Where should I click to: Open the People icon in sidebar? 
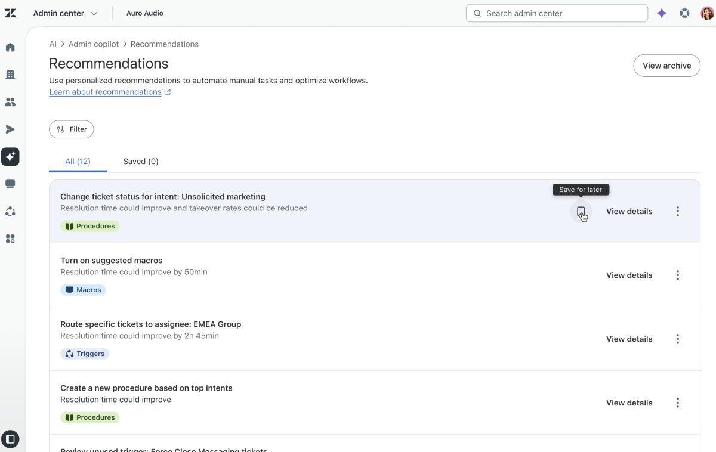[10, 102]
